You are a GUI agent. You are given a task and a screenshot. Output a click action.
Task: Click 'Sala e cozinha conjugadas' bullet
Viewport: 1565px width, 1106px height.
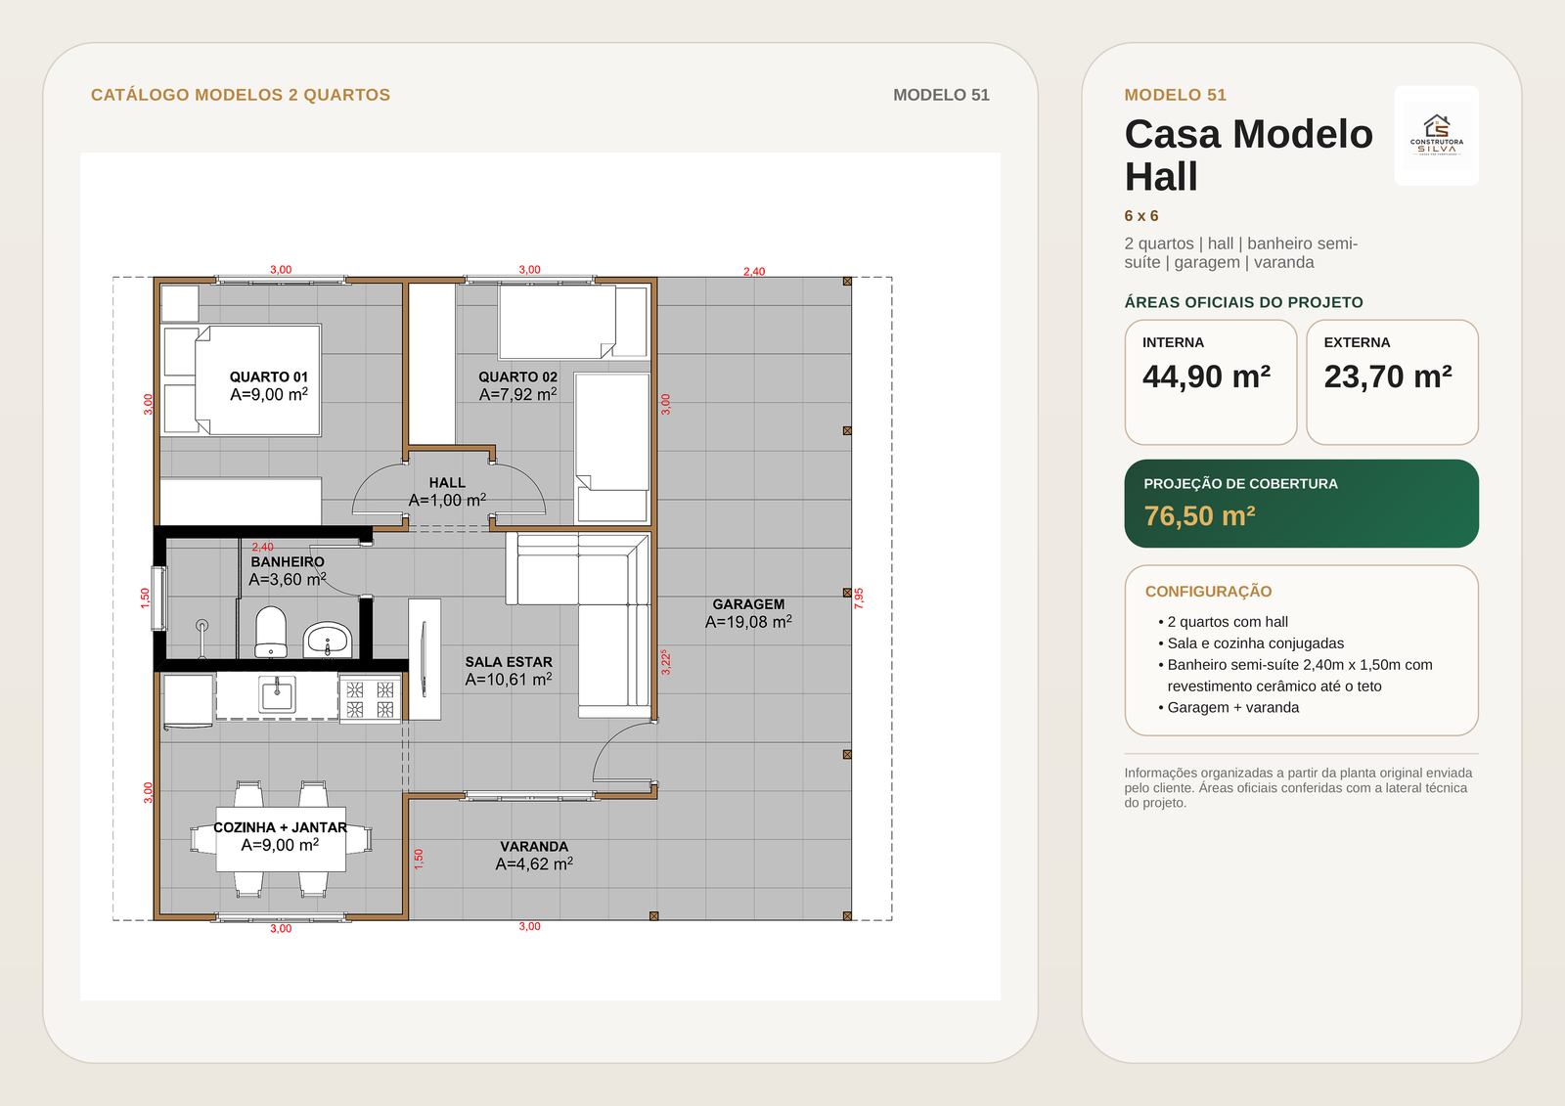[x=1250, y=643]
